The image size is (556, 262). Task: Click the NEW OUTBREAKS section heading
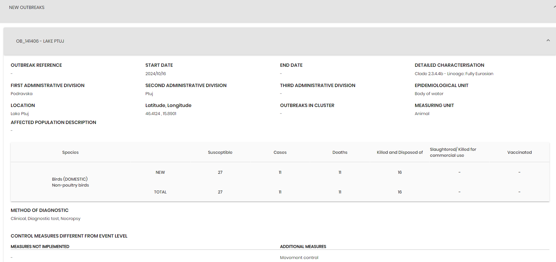(27, 7)
